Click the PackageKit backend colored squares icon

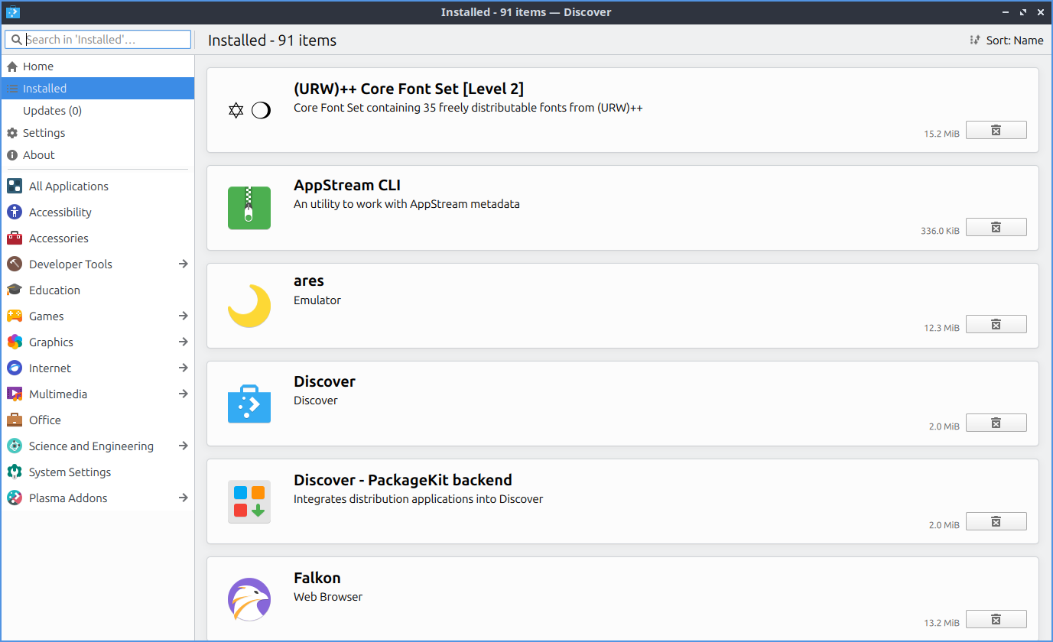tap(249, 501)
